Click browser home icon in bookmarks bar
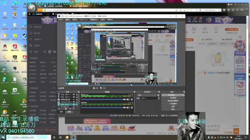Image resolution: width=250 pixels, height=140 pixels. tap(29, 14)
